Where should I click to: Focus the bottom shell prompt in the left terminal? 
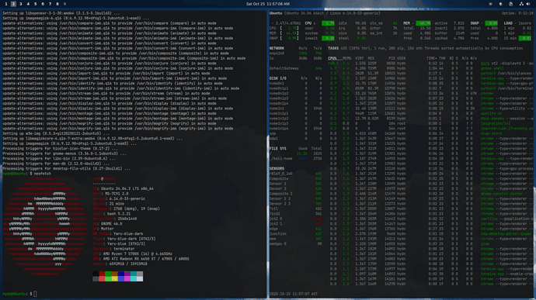(x=19, y=294)
